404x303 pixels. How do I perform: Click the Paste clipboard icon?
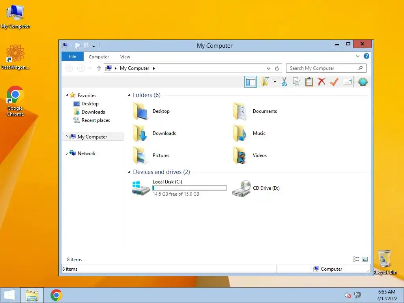tap(309, 82)
